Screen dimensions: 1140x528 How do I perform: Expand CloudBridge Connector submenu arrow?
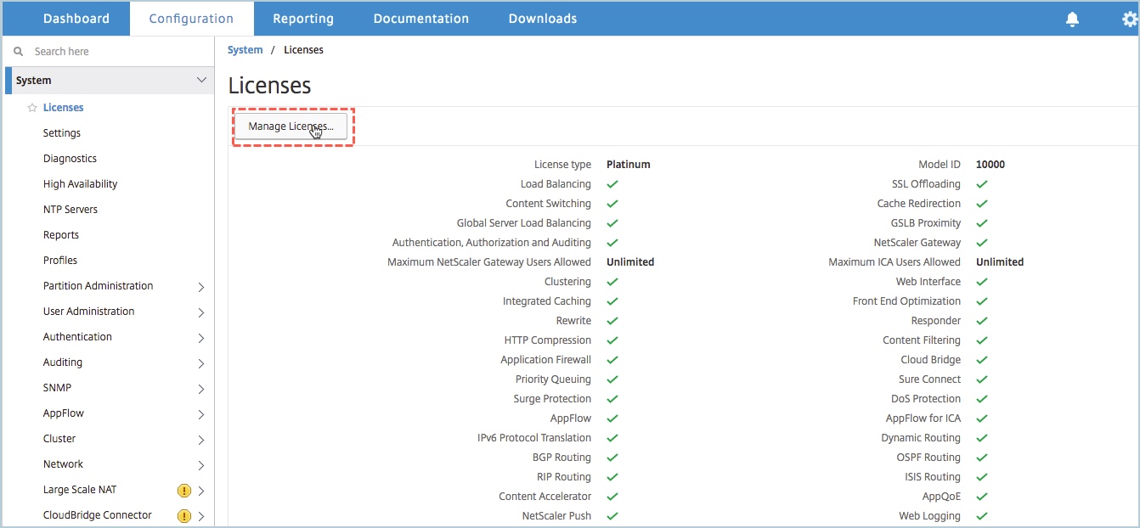(201, 516)
